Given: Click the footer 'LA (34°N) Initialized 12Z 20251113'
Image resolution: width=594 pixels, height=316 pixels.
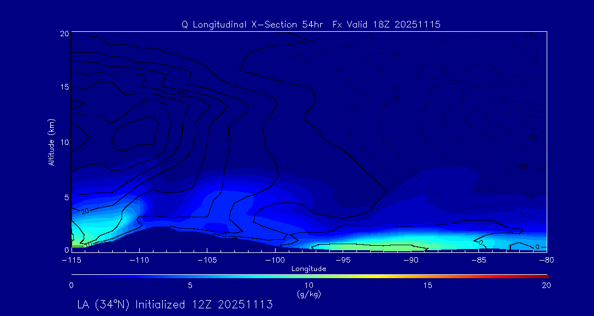Looking at the screenshot, I should pos(175,304).
